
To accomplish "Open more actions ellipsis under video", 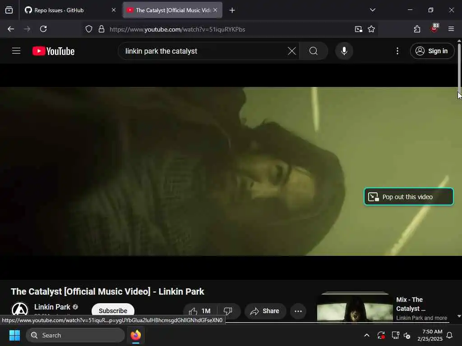I will pos(298,311).
